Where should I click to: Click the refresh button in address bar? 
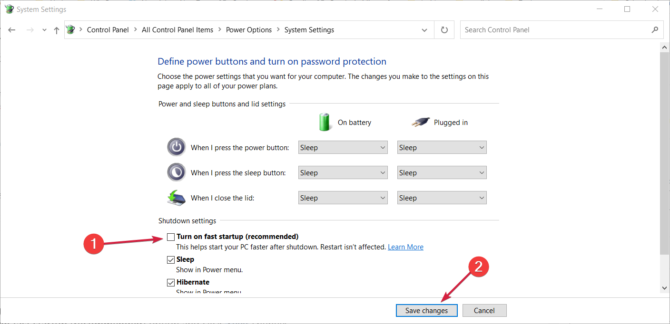444,30
